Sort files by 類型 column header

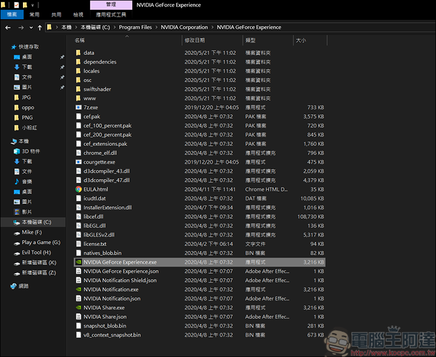pos(250,40)
